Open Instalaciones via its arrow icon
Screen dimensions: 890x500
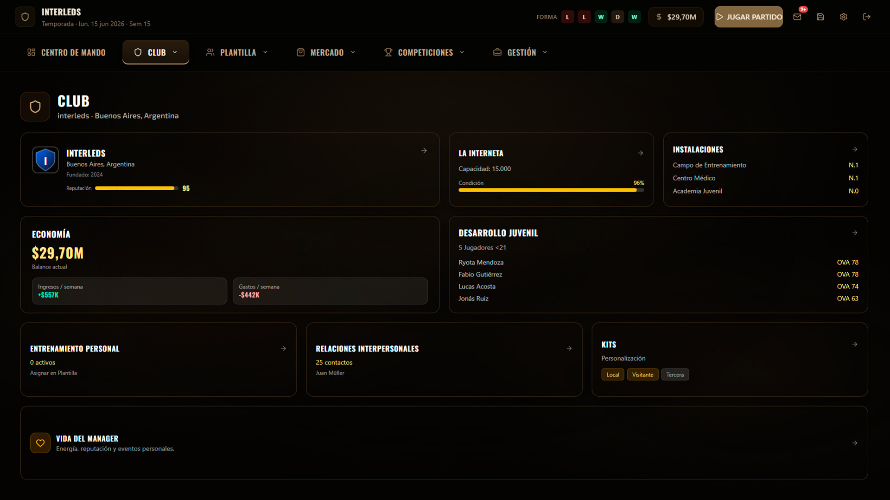pyautogui.click(x=855, y=150)
